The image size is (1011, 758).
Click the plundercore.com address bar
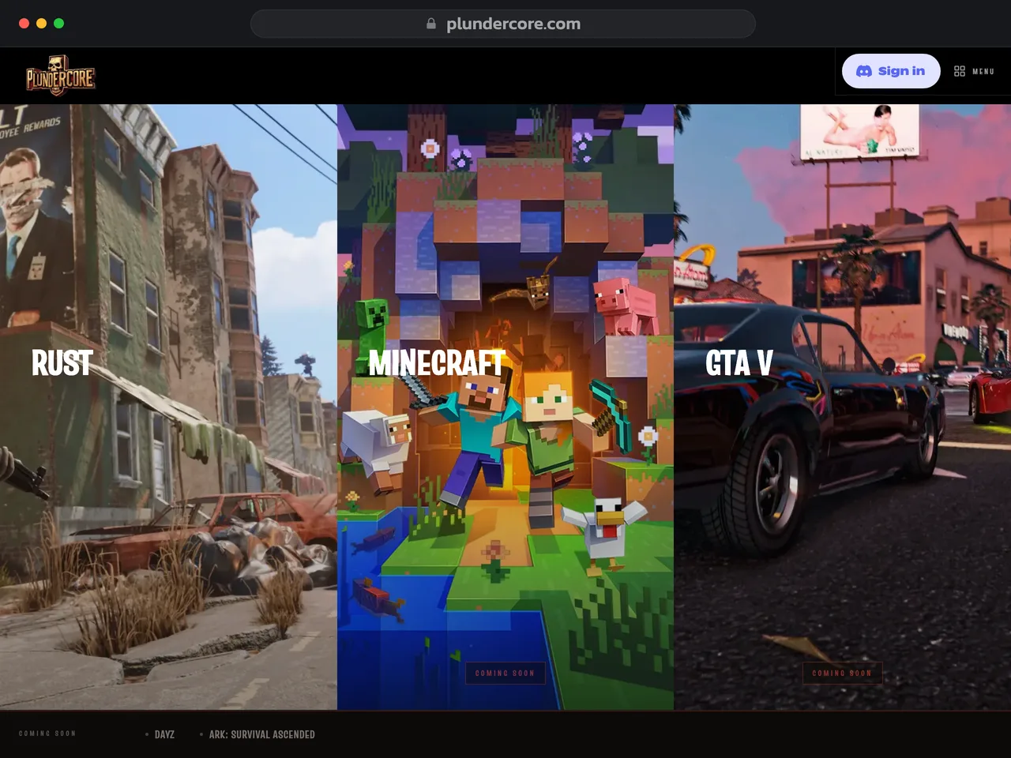point(503,24)
